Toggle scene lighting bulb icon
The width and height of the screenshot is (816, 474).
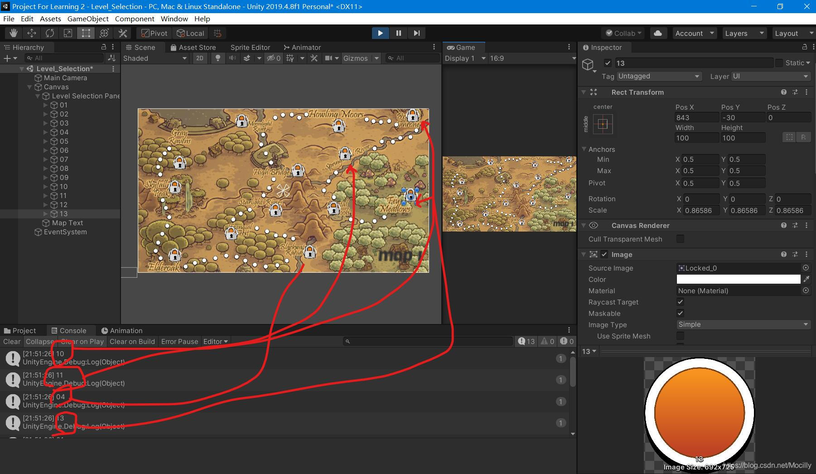click(x=218, y=58)
